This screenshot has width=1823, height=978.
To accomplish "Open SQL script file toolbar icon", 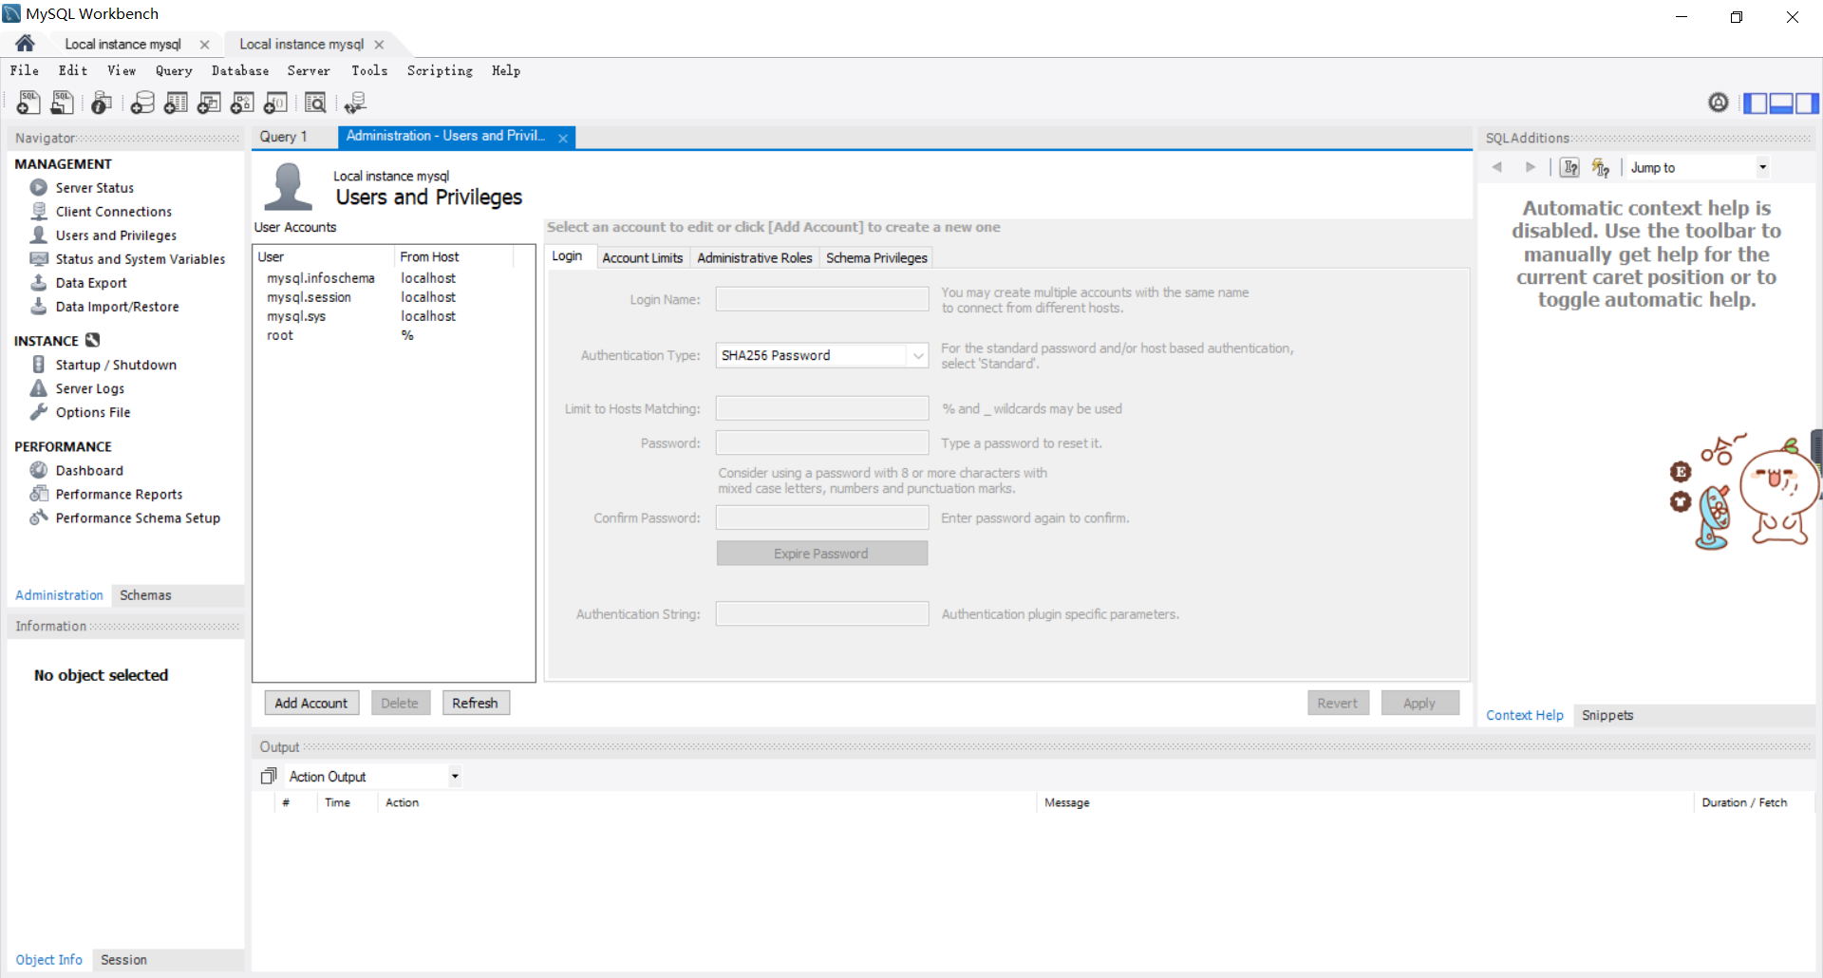I will 63,103.
